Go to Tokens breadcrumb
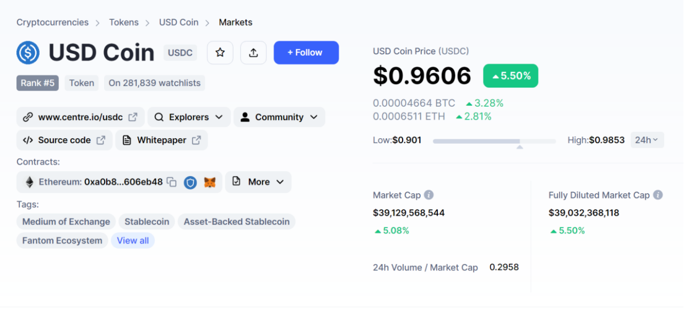Viewport: 684px width, 316px height. click(124, 23)
